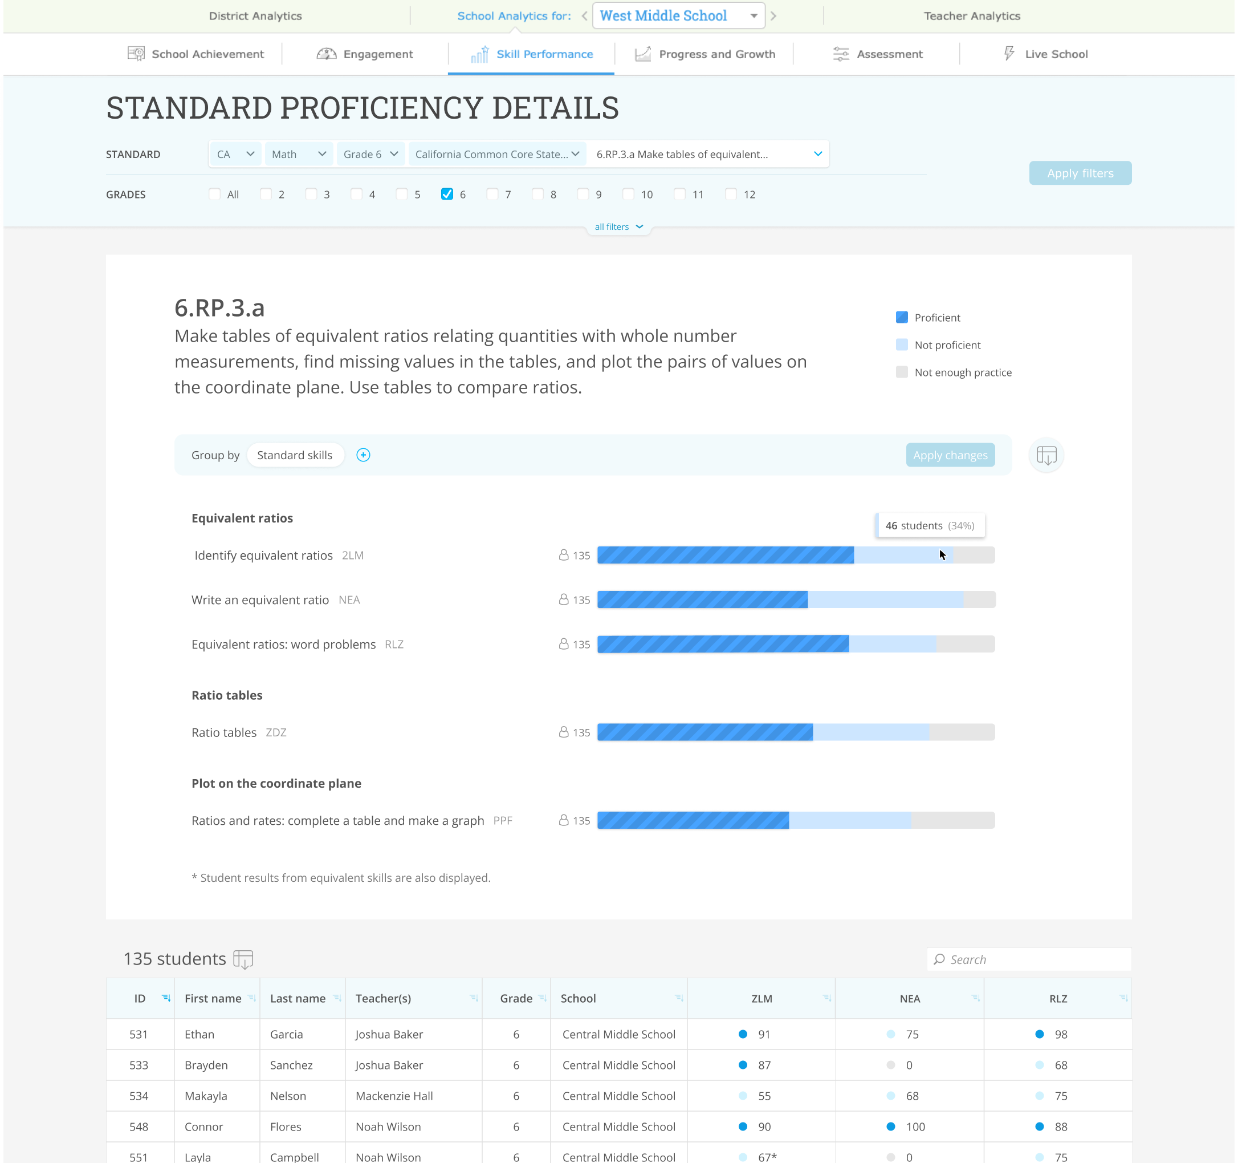Click next school arrow icon
Image resolution: width=1238 pixels, height=1163 pixels.
[773, 16]
